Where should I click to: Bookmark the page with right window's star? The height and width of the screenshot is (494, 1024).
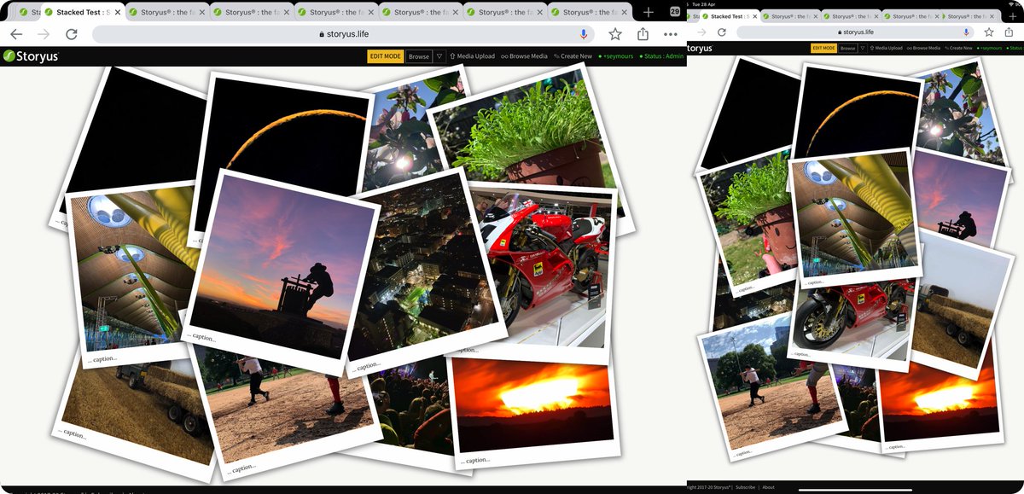pyautogui.click(x=989, y=32)
